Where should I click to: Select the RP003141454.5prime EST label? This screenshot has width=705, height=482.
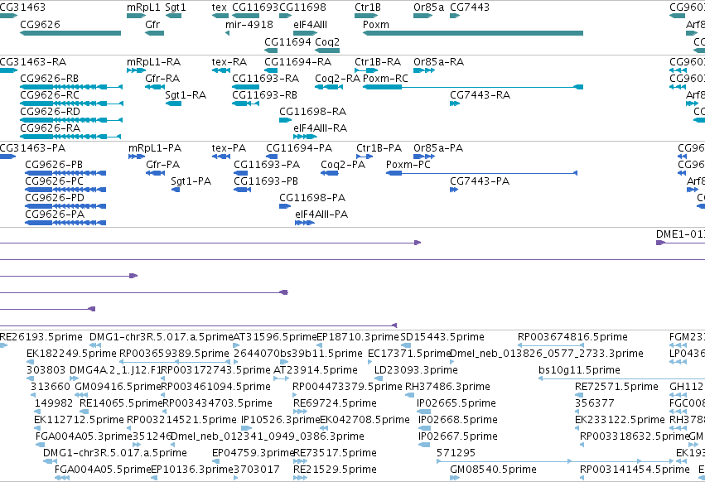635,470
